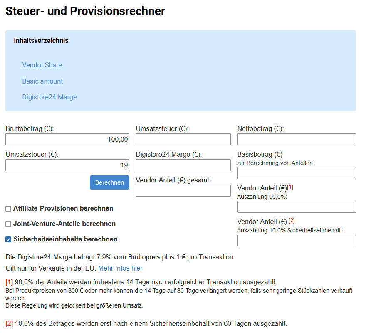381x335 pixels.
Task: Click footnote marker [1] next to Vendor Anteil
Action: pos(290,187)
